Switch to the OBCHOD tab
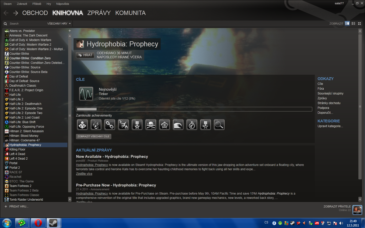 click(35, 13)
